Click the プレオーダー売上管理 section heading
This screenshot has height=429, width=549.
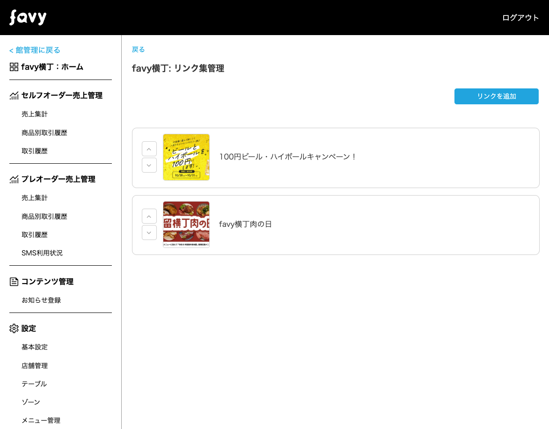coord(59,179)
